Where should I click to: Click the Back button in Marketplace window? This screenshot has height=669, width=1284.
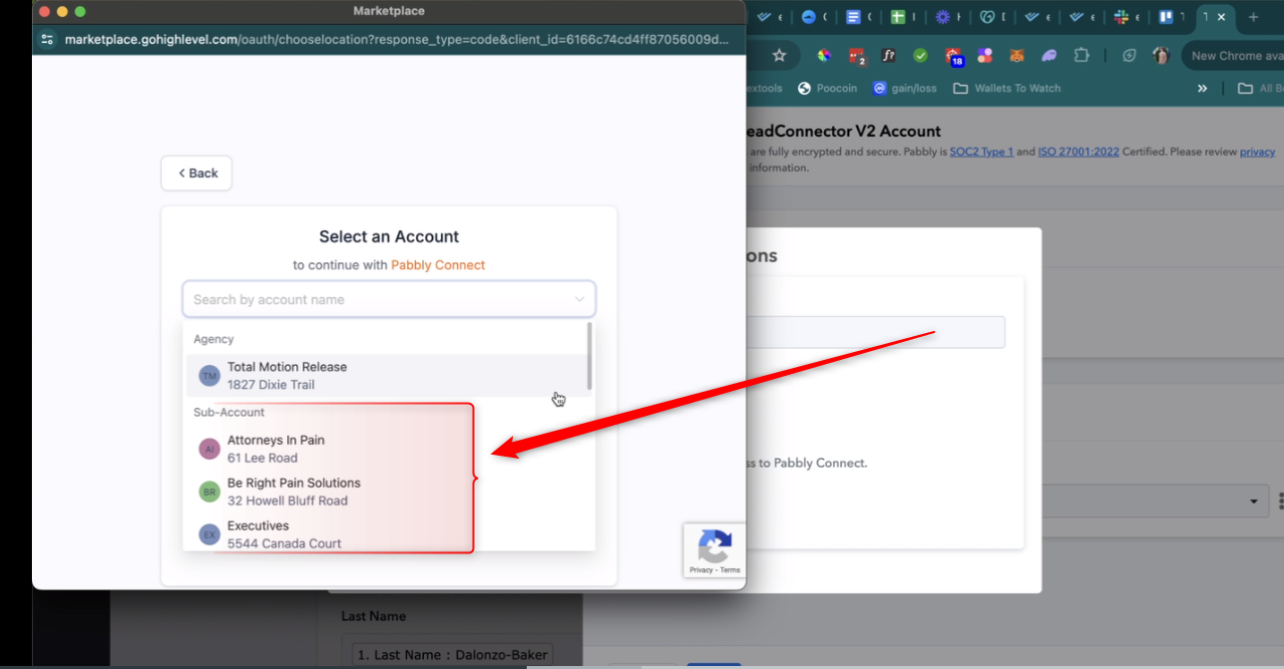coord(197,173)
